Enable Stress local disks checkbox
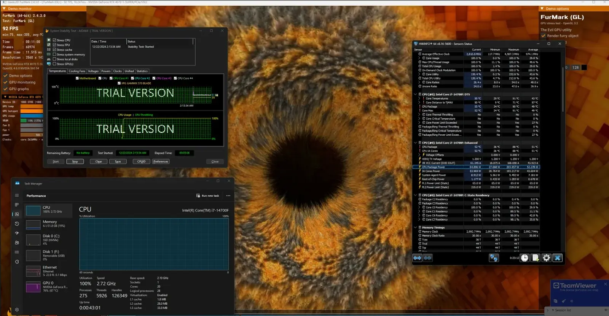This screenshot has width=609, height=316. (x=54, y=59)
